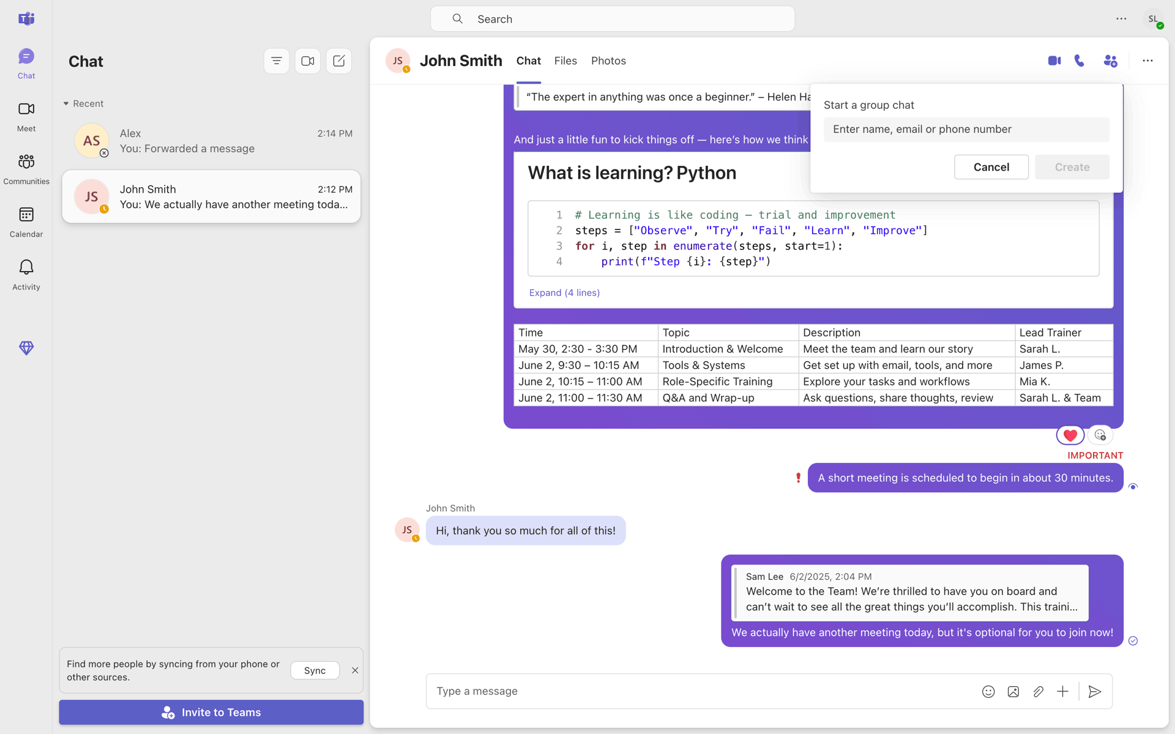Click the quoted Sam Lee welcome message
This screenshot has width=1175, height=734.
[x=910, y=592]
